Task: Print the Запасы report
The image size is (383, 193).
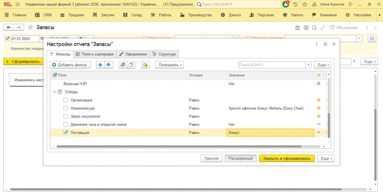Action: (306, 28)
